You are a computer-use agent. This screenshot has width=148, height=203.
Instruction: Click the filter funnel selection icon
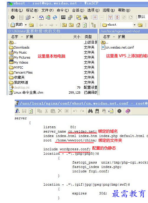pyautogui.click(x=110, y=17)
